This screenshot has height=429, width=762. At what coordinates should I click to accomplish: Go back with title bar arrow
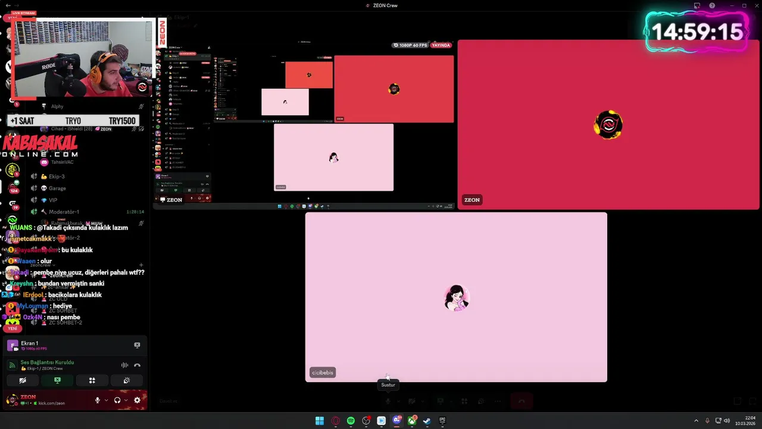tap(8, 5)
